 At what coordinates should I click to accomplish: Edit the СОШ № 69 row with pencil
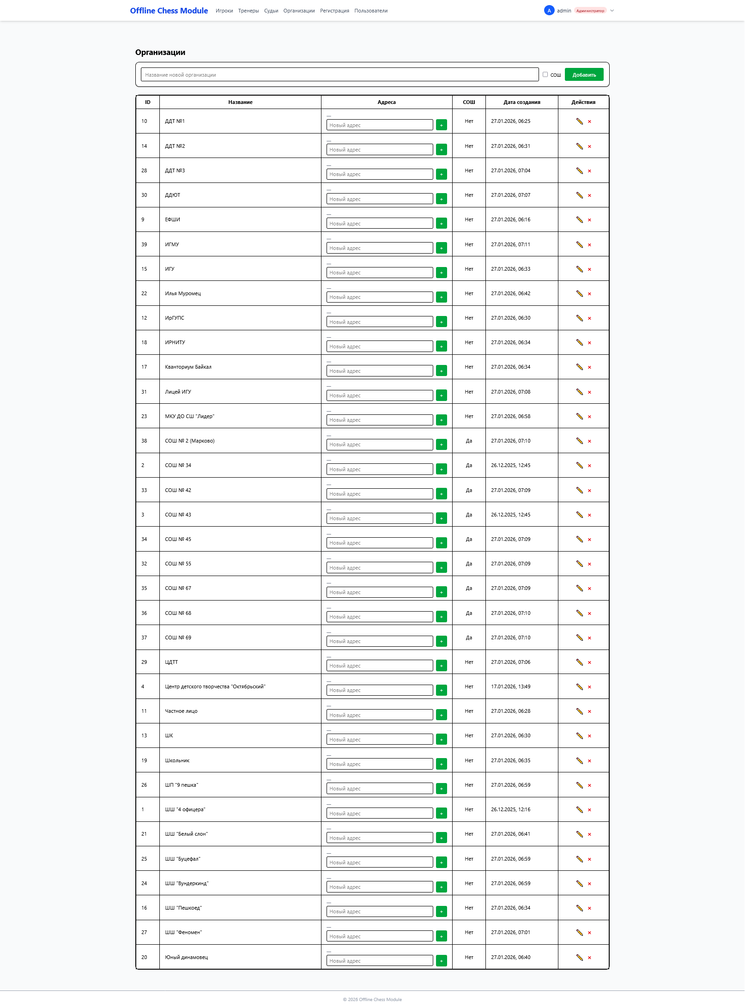tap(579, 638)
